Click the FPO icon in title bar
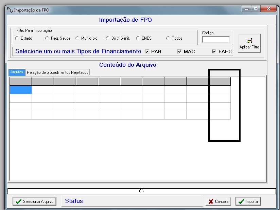280x210 pixels. (10, 10)
